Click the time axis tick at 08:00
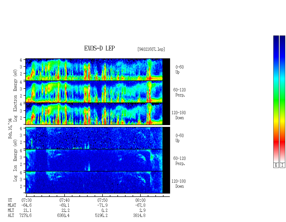This screenshot has width=286, height=222. click(x=140, y=196)
